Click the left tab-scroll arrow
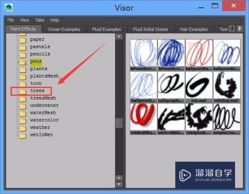 coord(232,28)
